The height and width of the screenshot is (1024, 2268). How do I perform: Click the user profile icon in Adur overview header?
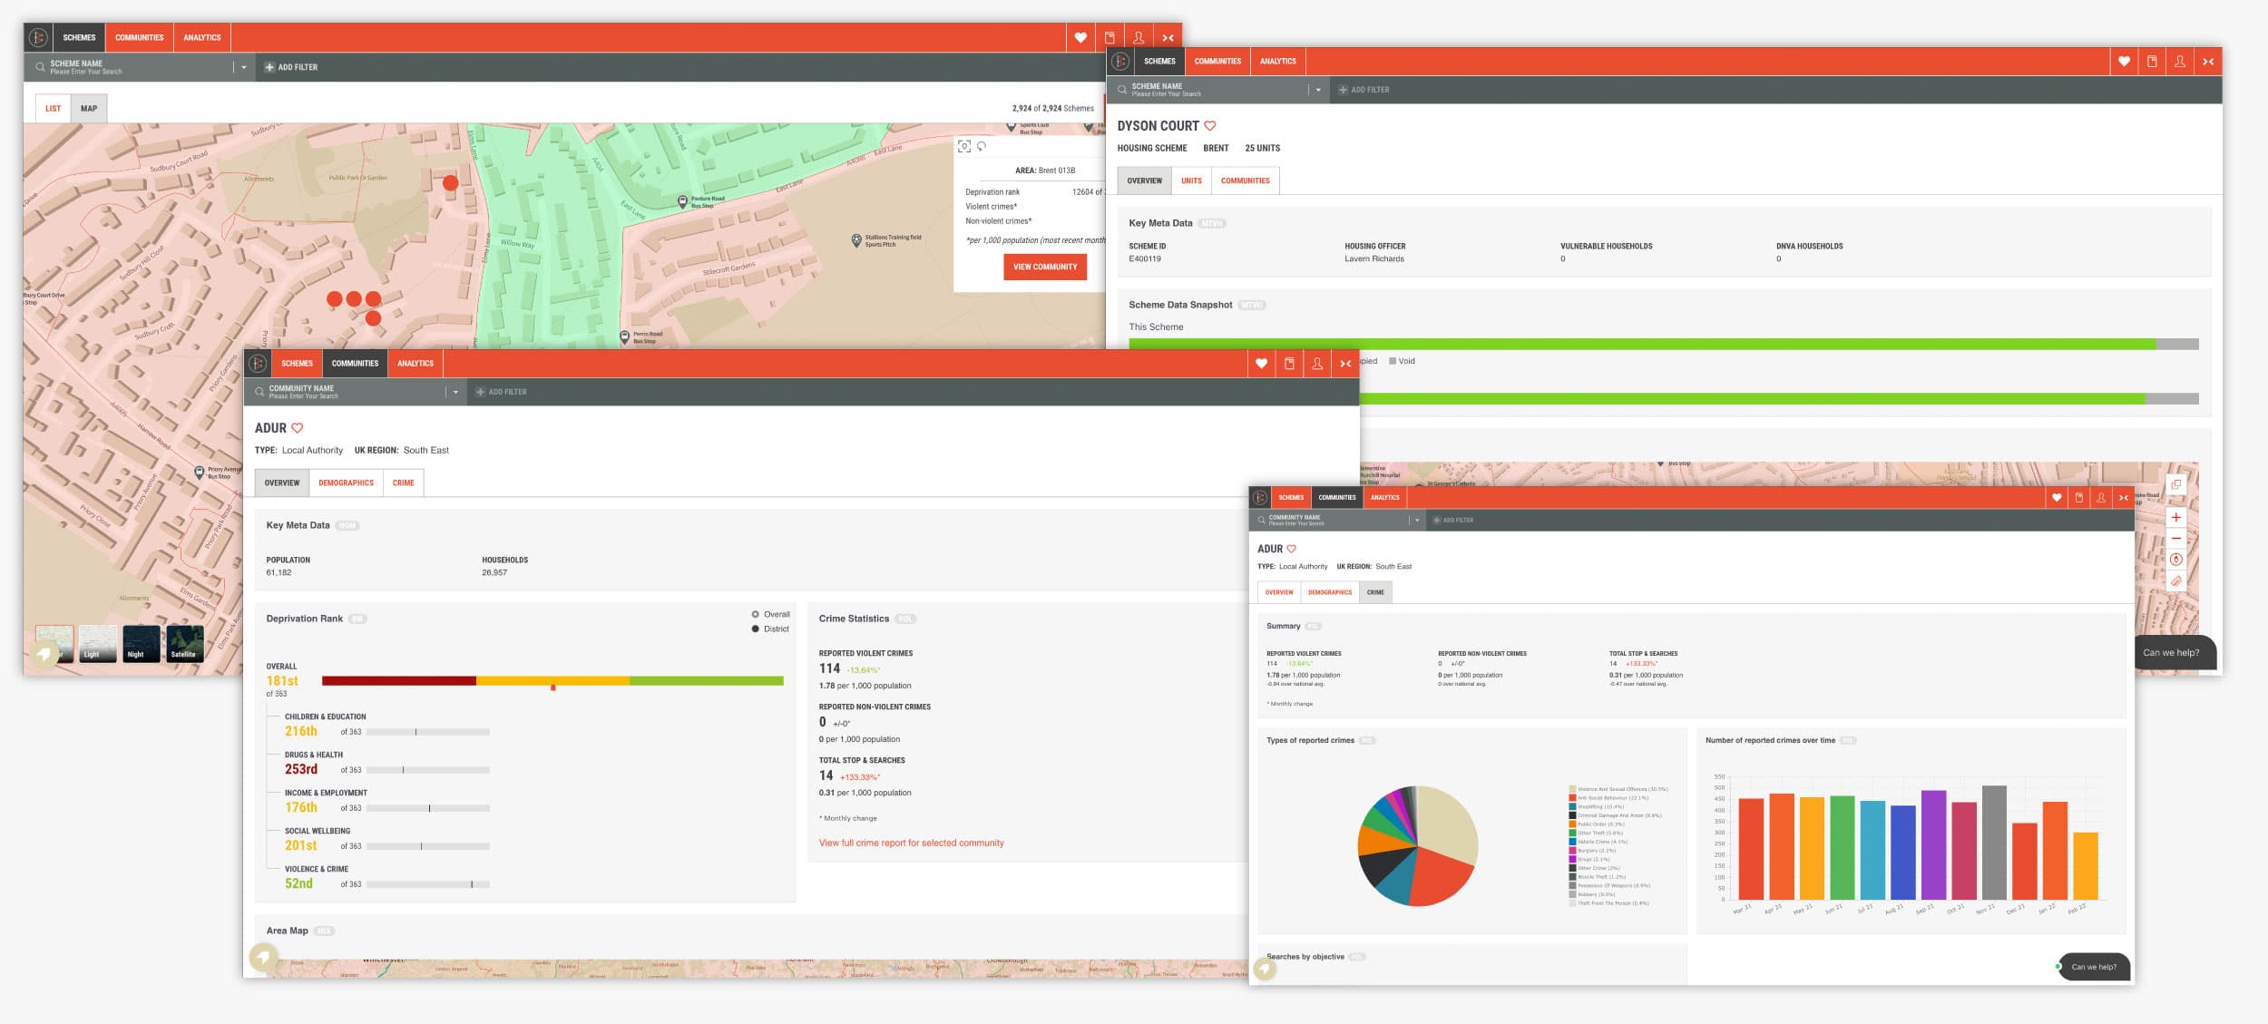click(1317, 364)
